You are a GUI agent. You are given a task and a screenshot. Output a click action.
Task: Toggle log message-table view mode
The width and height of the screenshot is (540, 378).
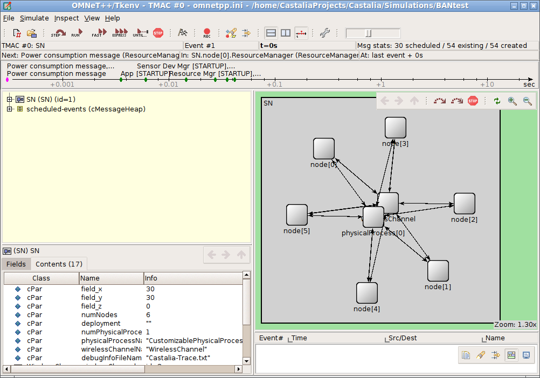pyautogui.click(x=511, y=355)
